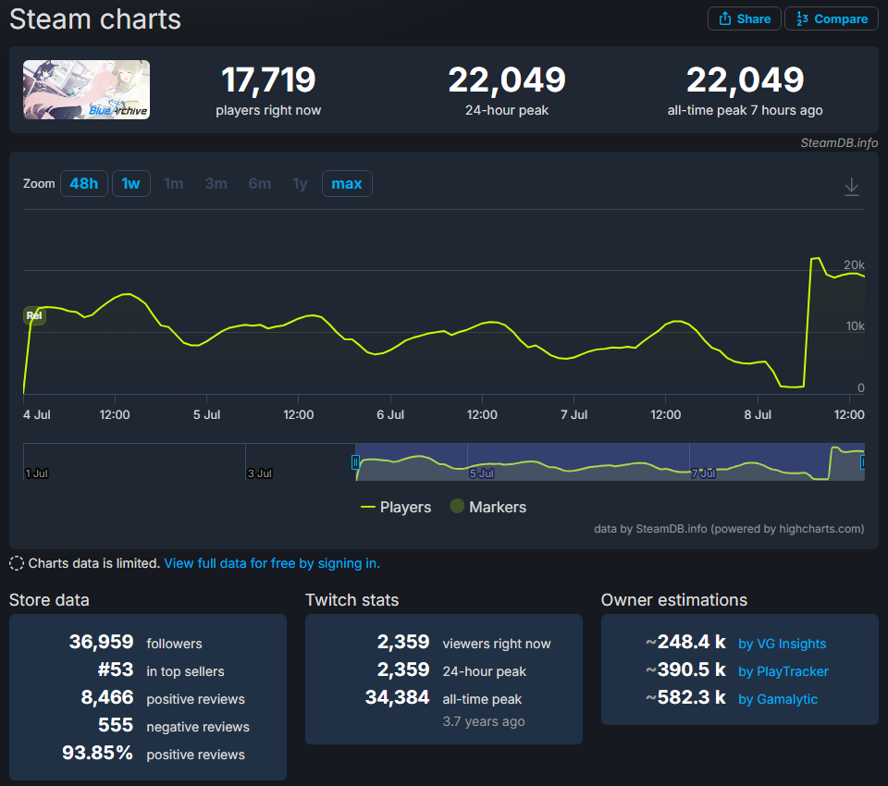Click the 34,384 all-time peak Twitch value
Image resolution: width=888 pixels, height=786 pixels.
point(397,697)
